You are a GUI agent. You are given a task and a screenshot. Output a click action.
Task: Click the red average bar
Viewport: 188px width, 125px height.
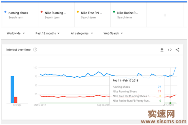pos(16,100)
